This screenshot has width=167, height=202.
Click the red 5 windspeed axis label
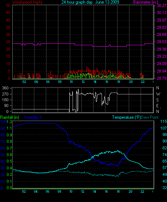(9, 71)
